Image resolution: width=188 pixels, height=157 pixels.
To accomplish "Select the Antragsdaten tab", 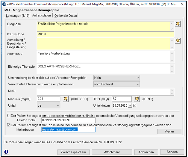I will click(x=42, y=16).
